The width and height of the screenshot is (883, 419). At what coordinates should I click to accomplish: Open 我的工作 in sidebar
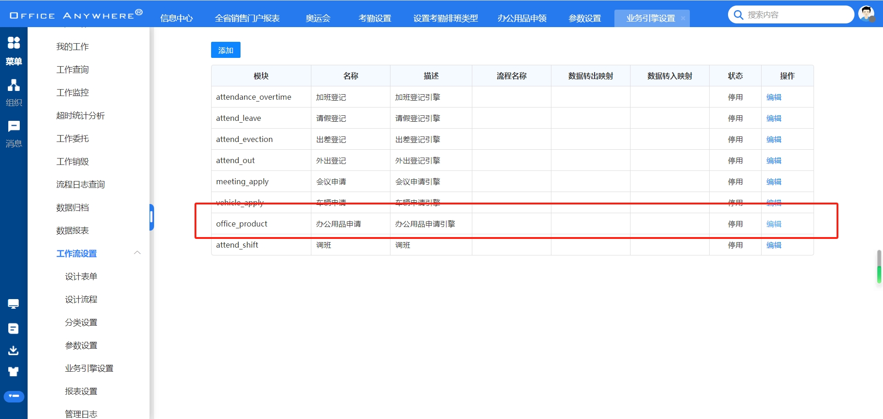coord(73,46)
